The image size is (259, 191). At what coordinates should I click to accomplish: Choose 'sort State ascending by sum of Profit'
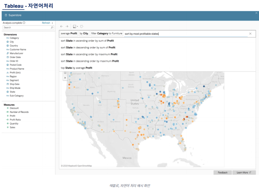pyautogui.click(x=87, y=41)
